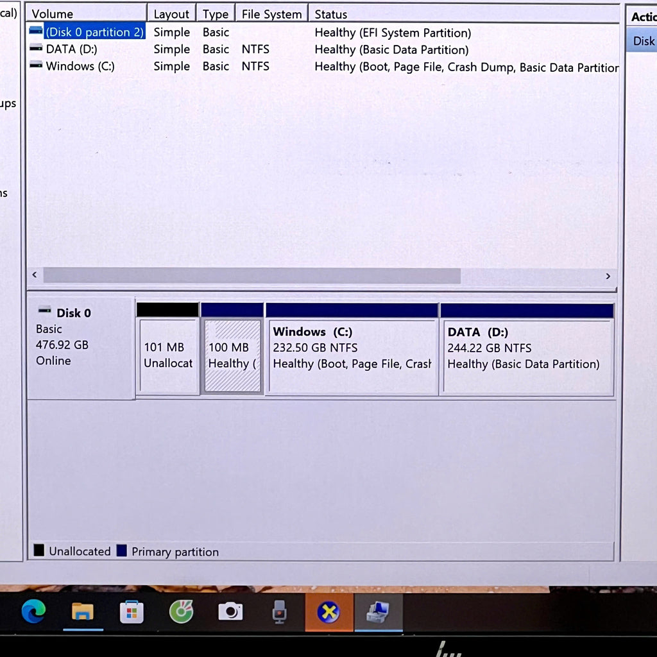Click NTFS file system cell for DATA (D:)

[x=255, y=49]
